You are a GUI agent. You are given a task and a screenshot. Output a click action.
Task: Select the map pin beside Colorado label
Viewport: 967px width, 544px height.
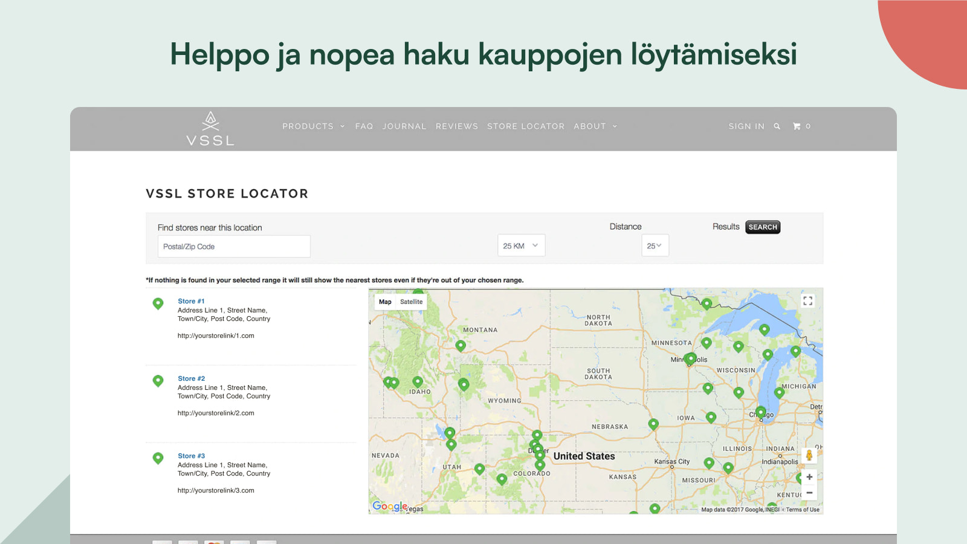[x=540, y=465]
